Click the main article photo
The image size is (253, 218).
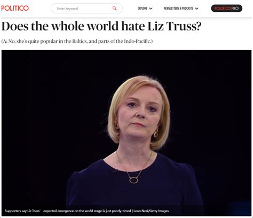click(127, 133)
